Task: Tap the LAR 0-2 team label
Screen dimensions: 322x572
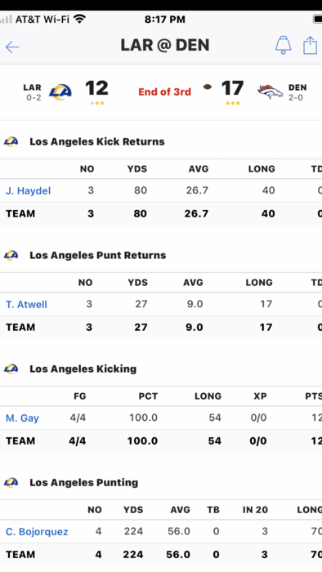Action: [x=32, y=92]
